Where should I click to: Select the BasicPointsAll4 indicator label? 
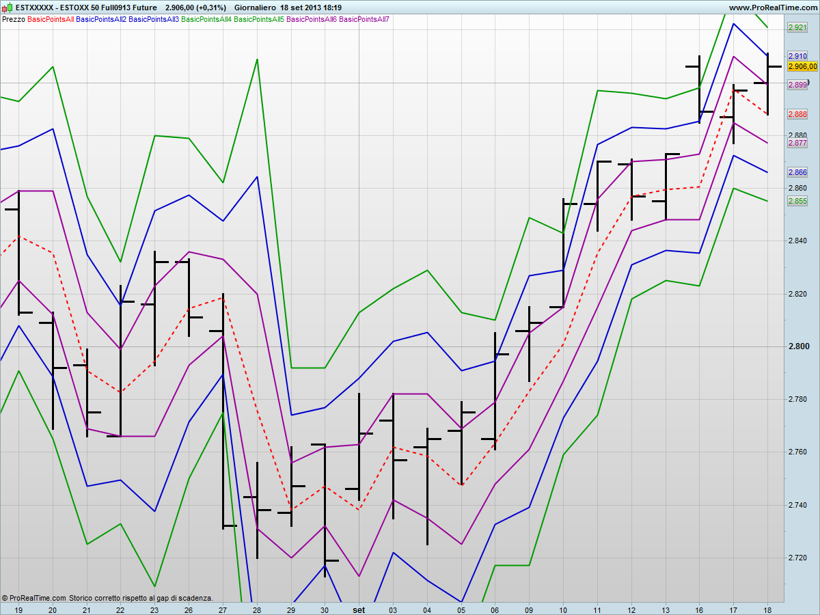click(x=206, y=19)
